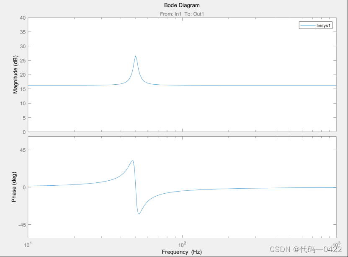The width and height of the screenshot is (348, 257).
Task: Click the blue line sample in legend
Action: point(308,26)
